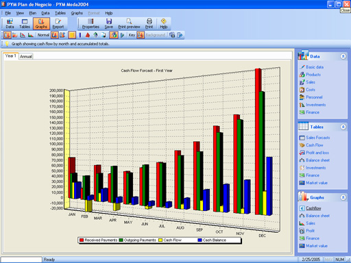Image resolution: width=351 pixels, height=263 pixels.
Task: Open the Report view toolbar icon
Action: pyautogui.click(x=58, y=24)
